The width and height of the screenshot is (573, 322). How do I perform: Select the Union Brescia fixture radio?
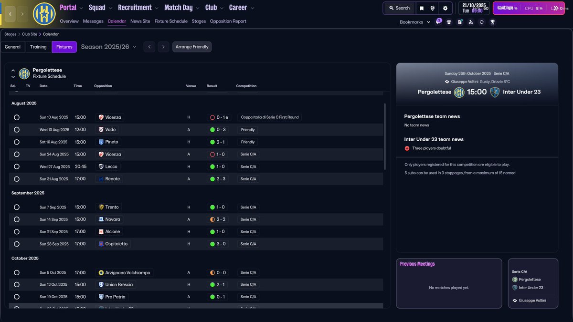17,285
